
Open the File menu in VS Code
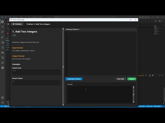click(6, 17)
